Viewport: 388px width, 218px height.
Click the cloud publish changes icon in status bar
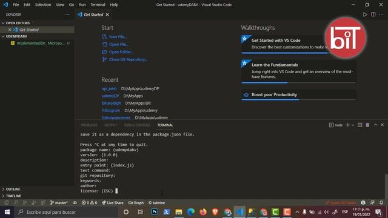tap(75, 203)
